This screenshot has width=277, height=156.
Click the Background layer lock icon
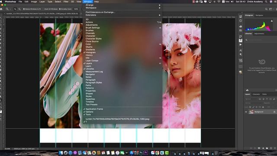click(274, 112)
